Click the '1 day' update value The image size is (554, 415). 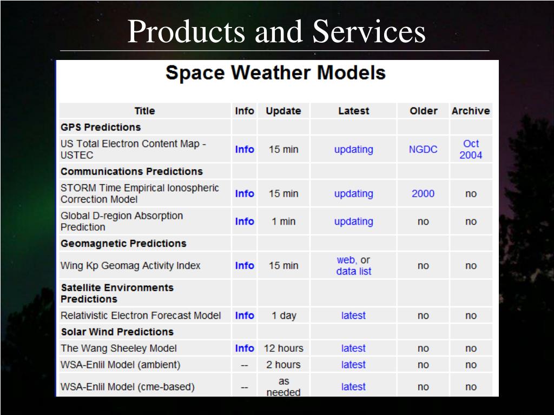tap(283, 316)
